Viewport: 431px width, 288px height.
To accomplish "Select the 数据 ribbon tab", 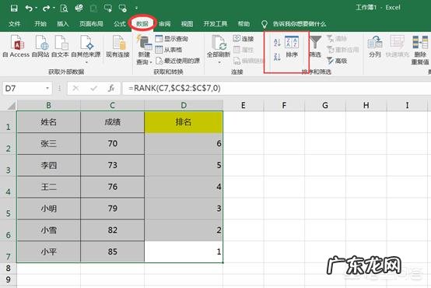I will coord(142,24).
